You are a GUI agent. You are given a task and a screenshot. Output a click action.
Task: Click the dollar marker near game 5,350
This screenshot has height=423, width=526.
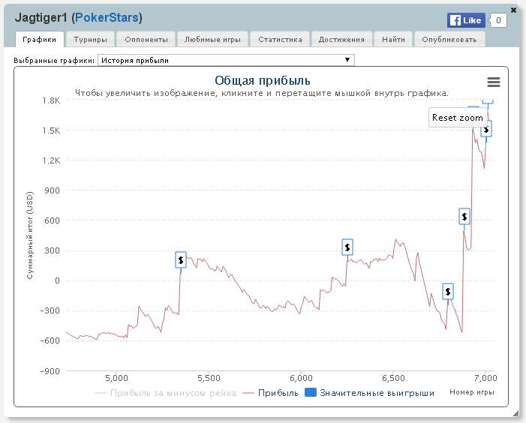coord(181,259)
